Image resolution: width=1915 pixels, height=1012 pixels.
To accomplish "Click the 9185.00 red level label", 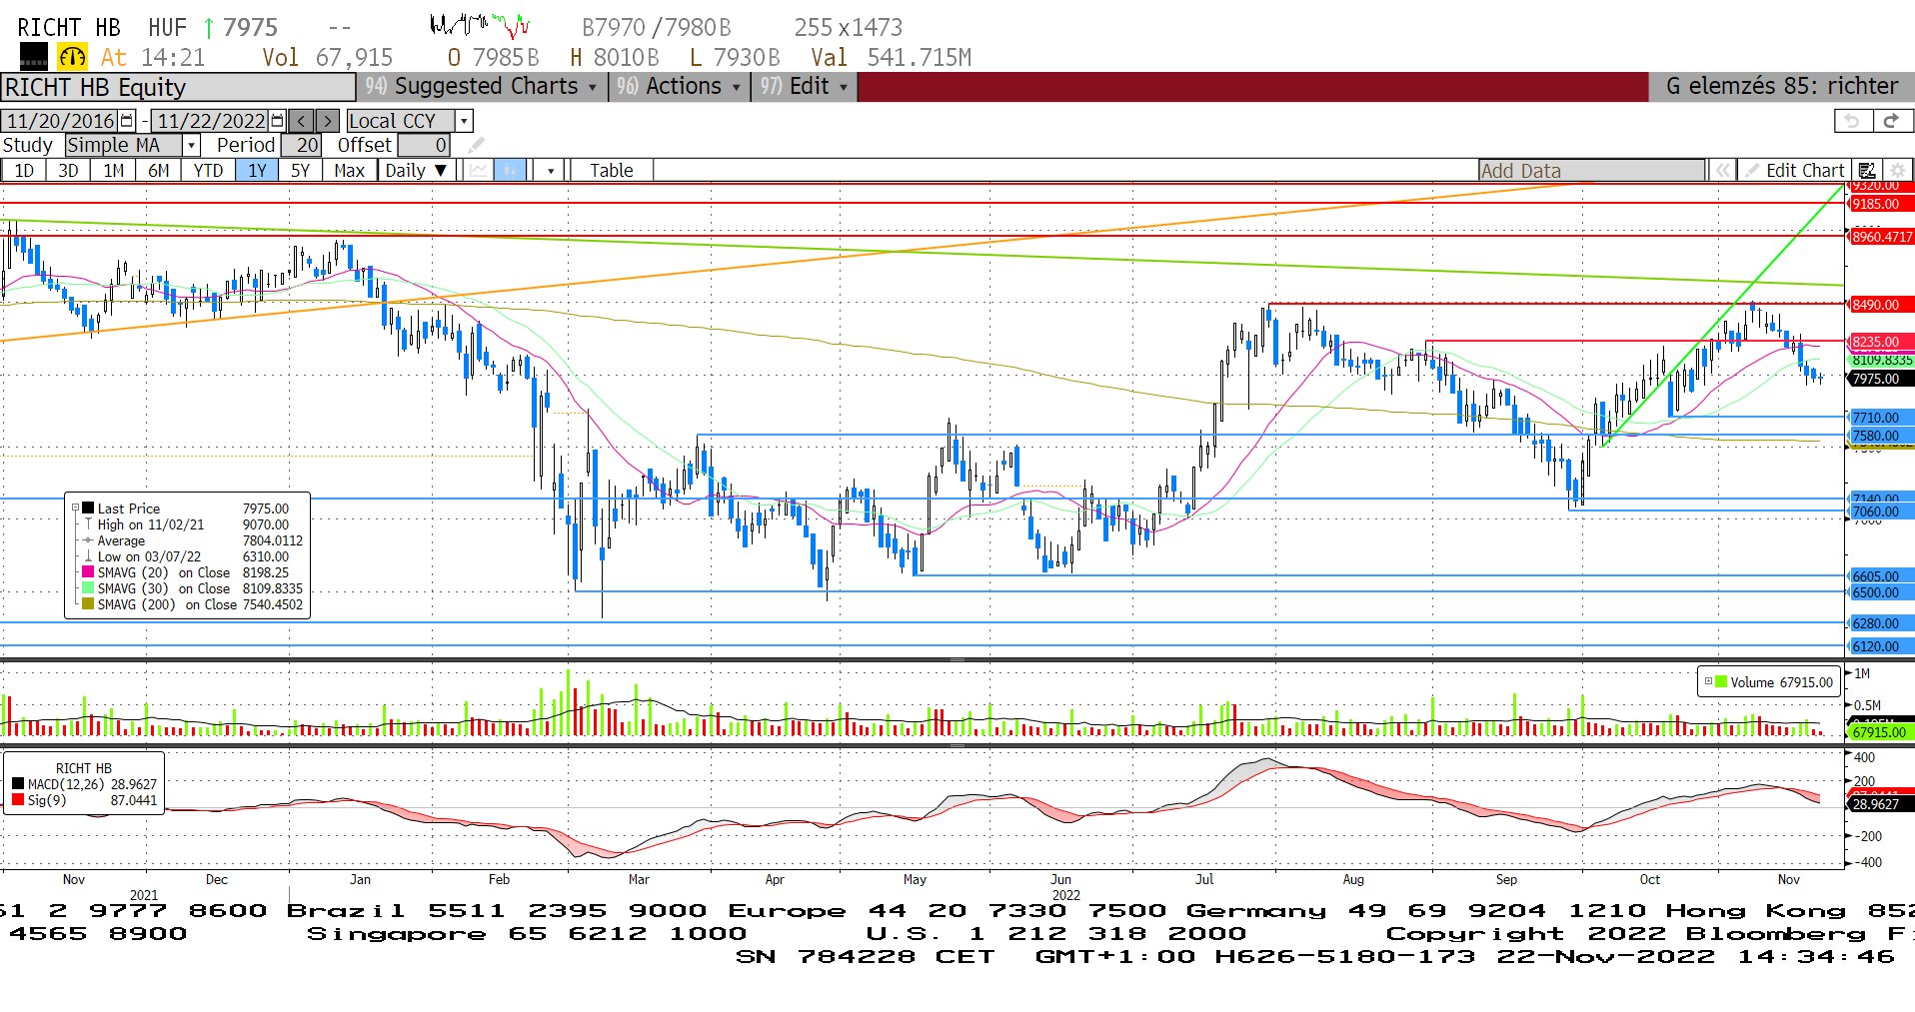I will (1879, 204).
